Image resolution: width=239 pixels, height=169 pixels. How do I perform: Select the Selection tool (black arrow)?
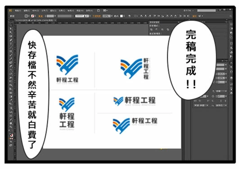(x=11, y=25)
